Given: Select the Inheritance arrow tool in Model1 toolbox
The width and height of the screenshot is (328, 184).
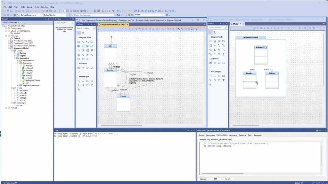Looking at the screenshot, I should (215, 45).
